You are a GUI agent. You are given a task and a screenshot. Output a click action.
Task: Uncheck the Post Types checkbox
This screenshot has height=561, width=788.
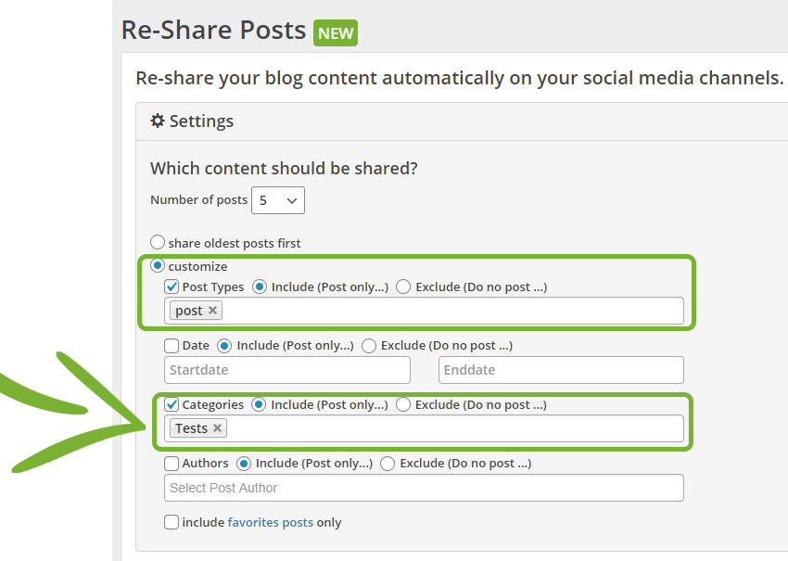(x=172, y=287)
